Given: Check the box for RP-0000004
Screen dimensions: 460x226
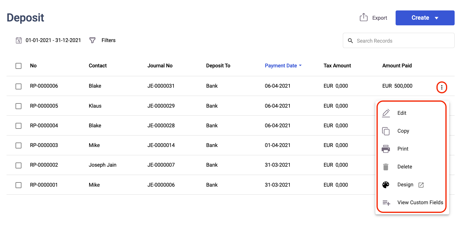Looking at the screenshot, I should click(18, 126).
